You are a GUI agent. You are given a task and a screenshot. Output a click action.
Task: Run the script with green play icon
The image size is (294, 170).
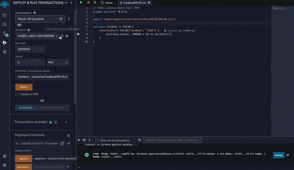tap(81, 2)
